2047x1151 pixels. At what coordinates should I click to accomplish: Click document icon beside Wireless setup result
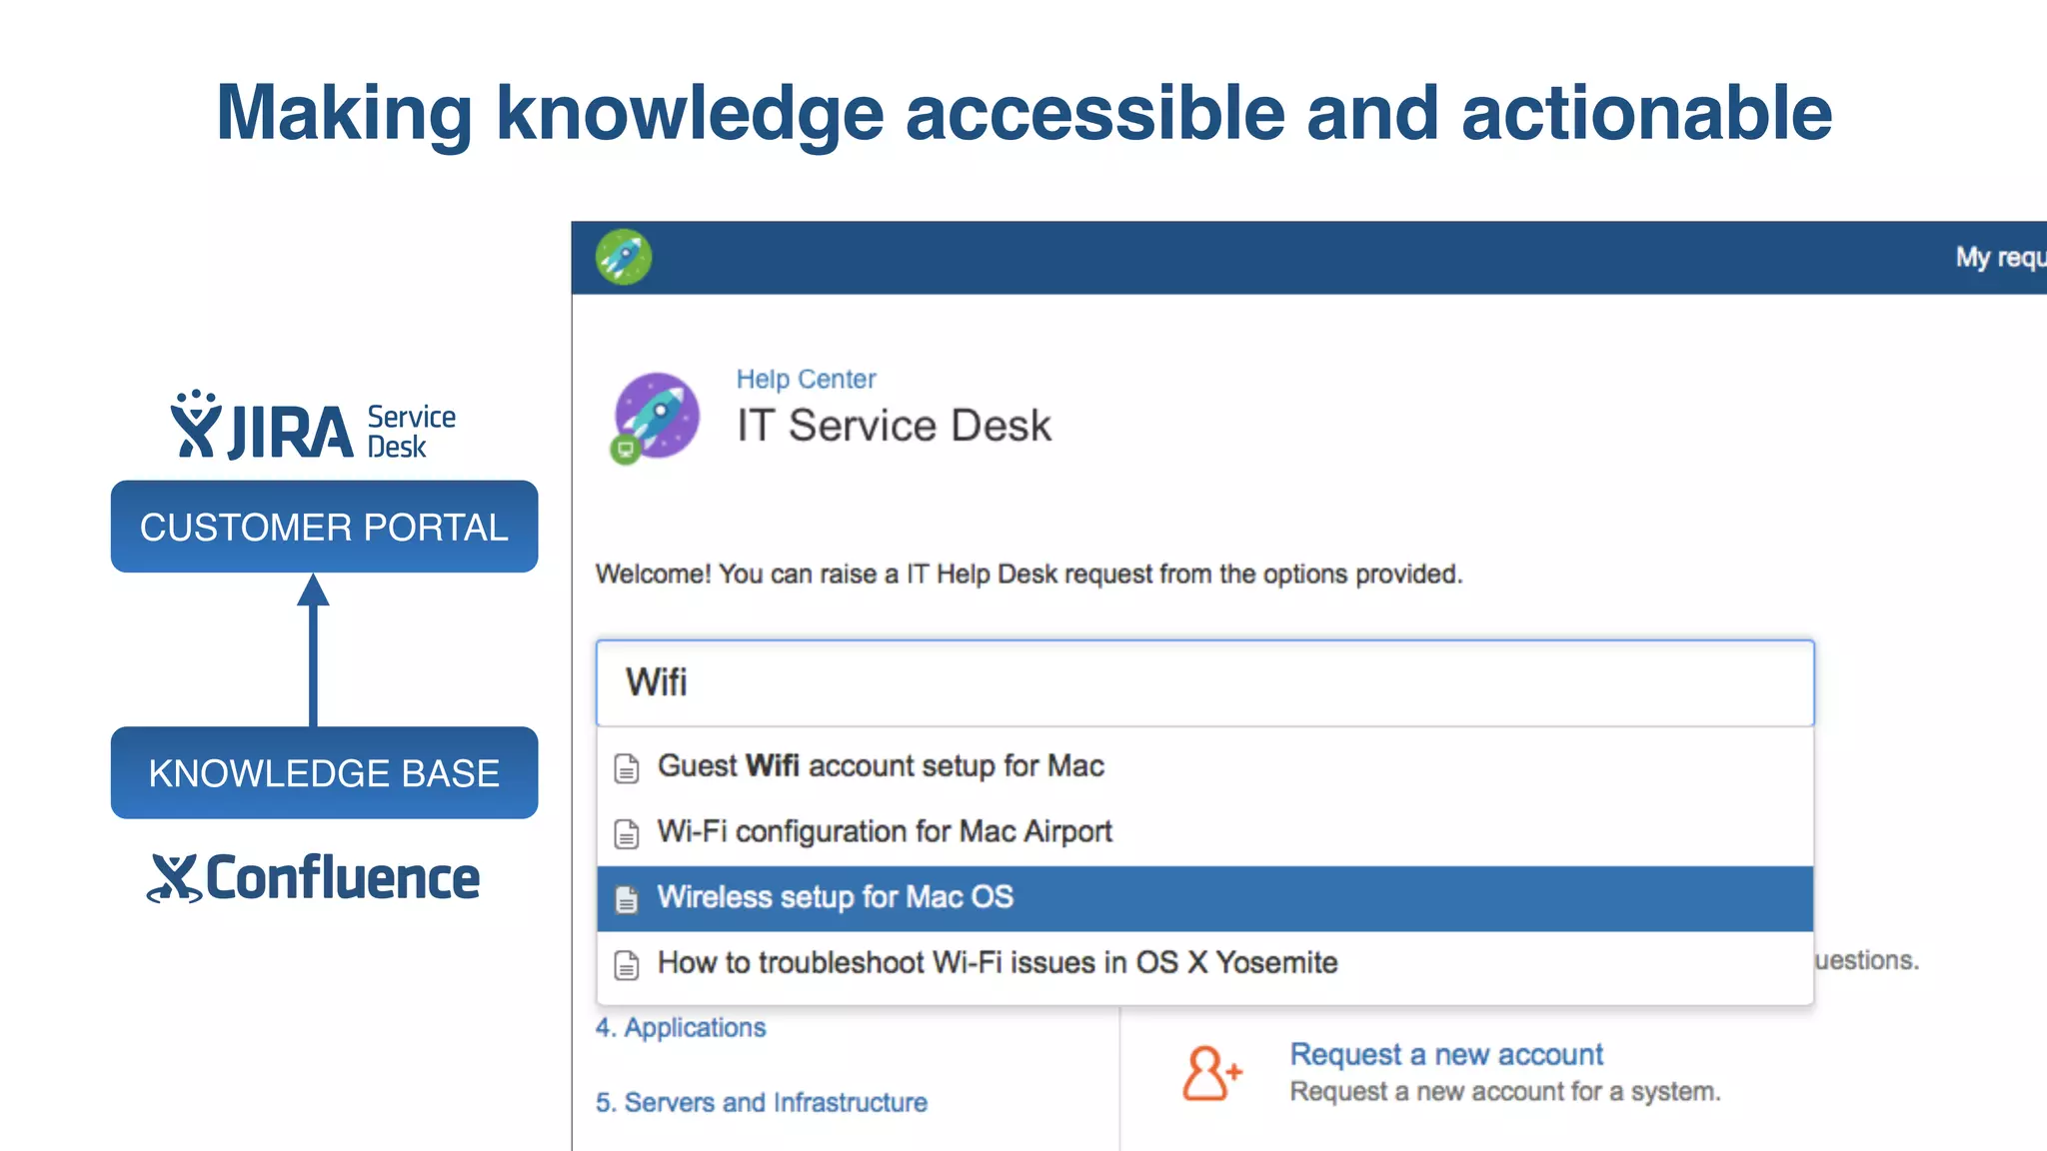627,899
